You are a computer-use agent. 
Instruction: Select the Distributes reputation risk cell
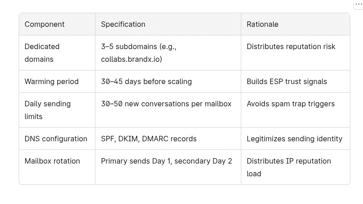291,47
